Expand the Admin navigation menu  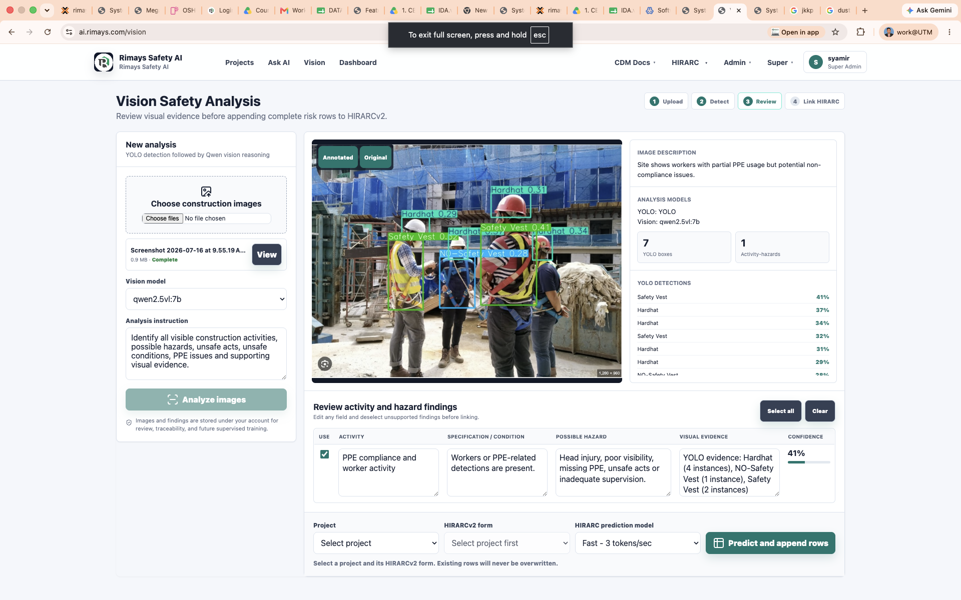tap(737, 62)
